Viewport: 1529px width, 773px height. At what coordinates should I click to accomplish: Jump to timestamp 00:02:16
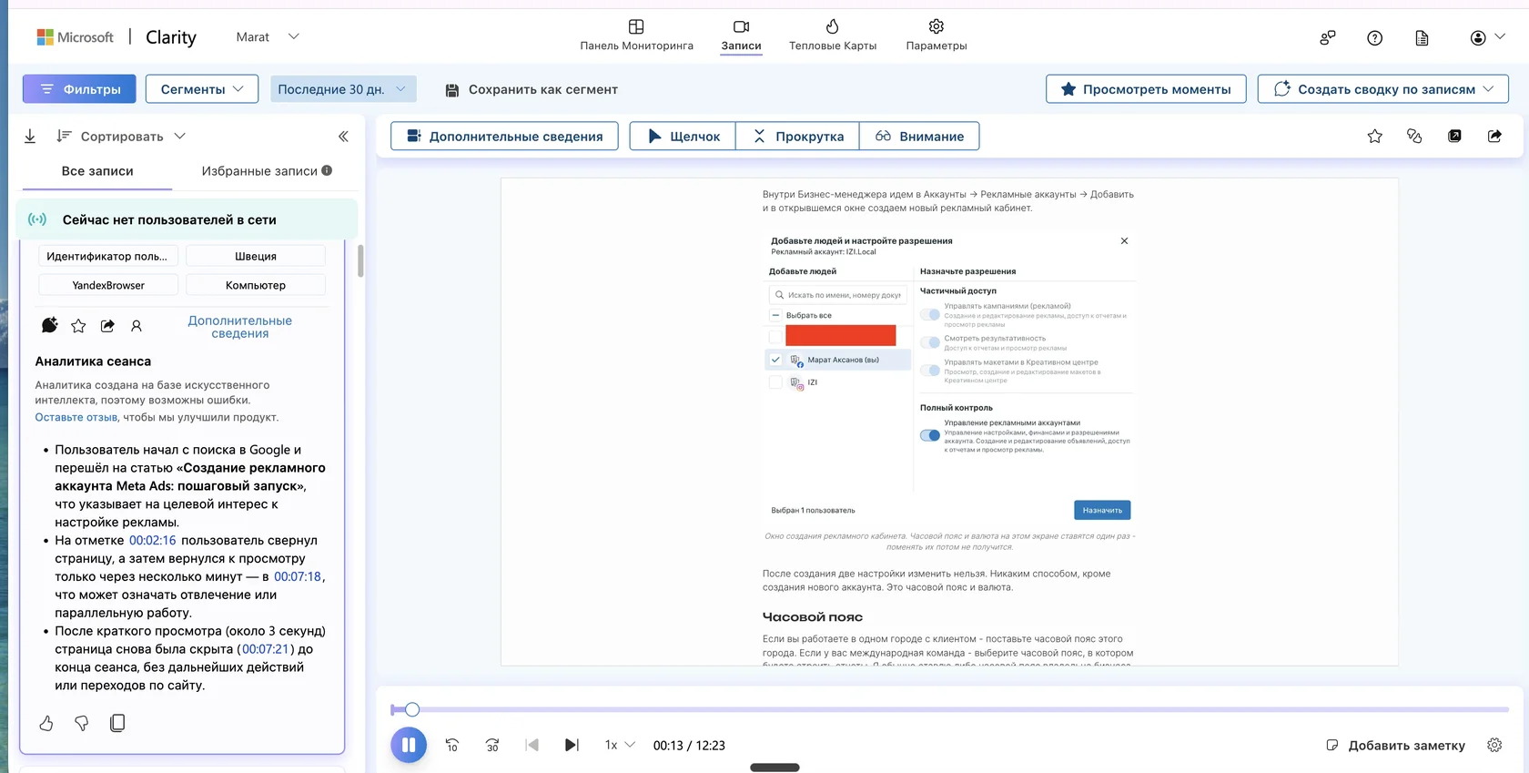152,540
